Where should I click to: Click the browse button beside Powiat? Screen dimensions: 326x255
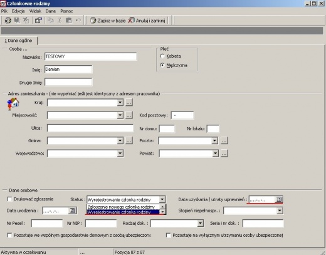[x=224, y=154]
